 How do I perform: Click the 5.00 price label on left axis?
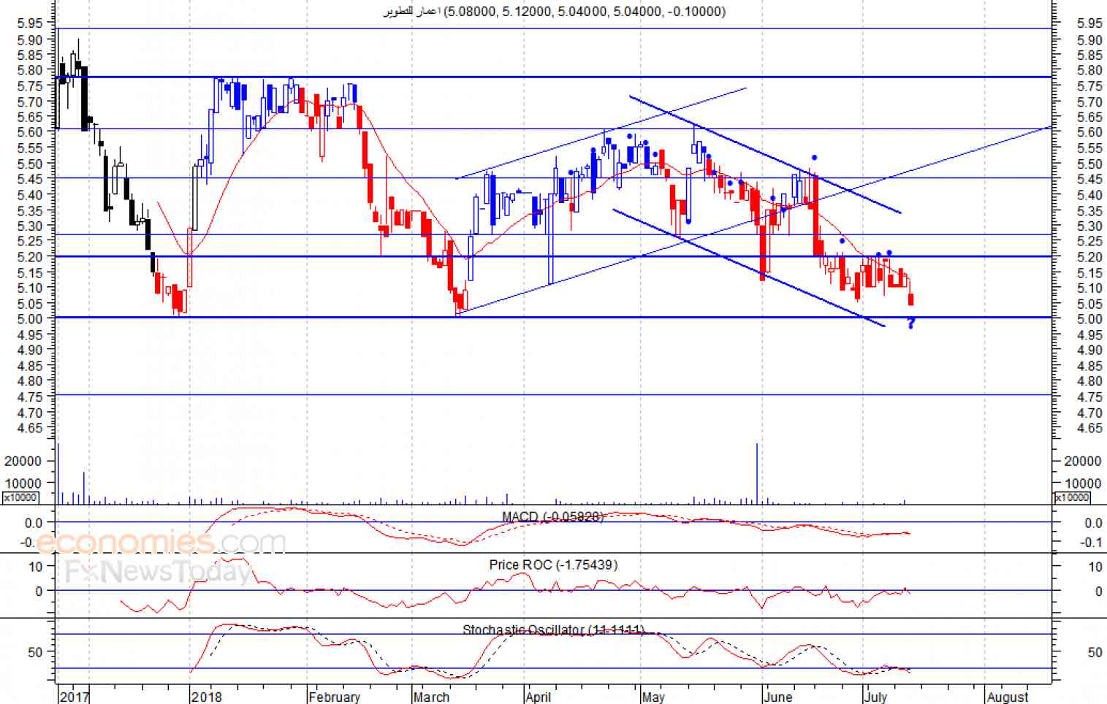coord(30,318)
